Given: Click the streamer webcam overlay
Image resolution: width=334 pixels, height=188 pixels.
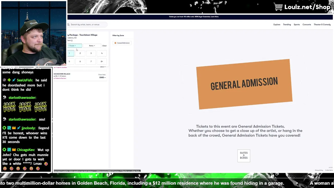Looking at the screenshot, I should 33,33.
